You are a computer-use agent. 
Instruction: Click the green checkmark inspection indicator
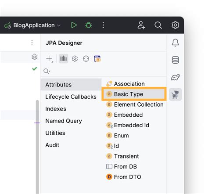click(35, 68)
